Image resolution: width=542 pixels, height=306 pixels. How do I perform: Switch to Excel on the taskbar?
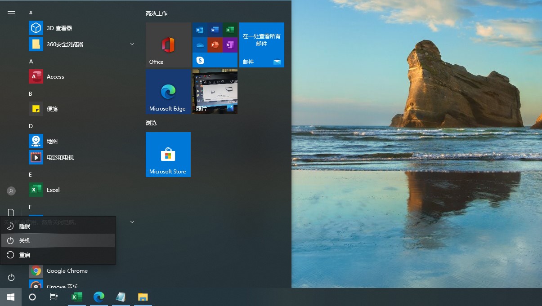(77, 297)
